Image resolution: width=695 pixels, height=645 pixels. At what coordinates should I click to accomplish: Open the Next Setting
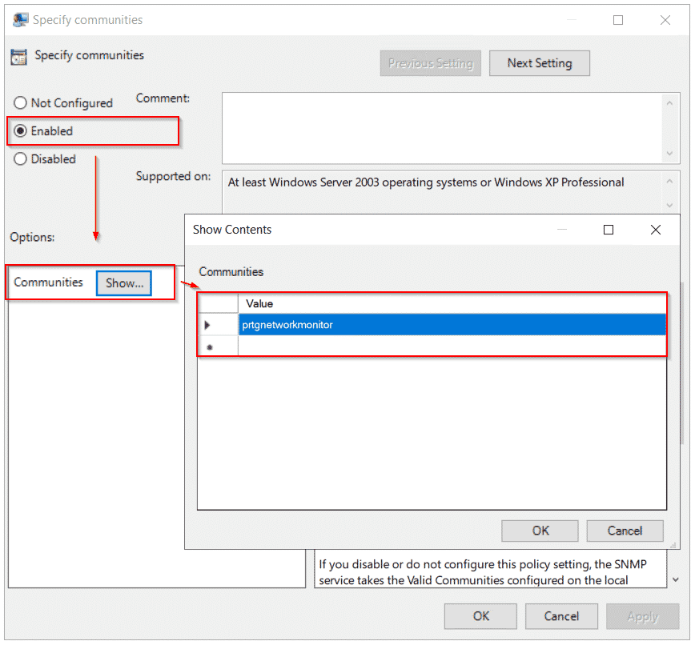[539, 62]
